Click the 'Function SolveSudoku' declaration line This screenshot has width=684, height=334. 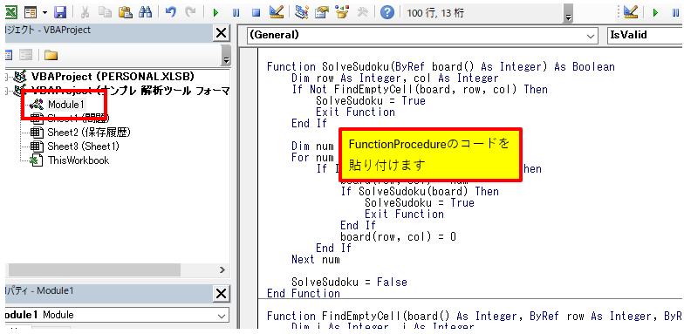[x=441, y=66]
